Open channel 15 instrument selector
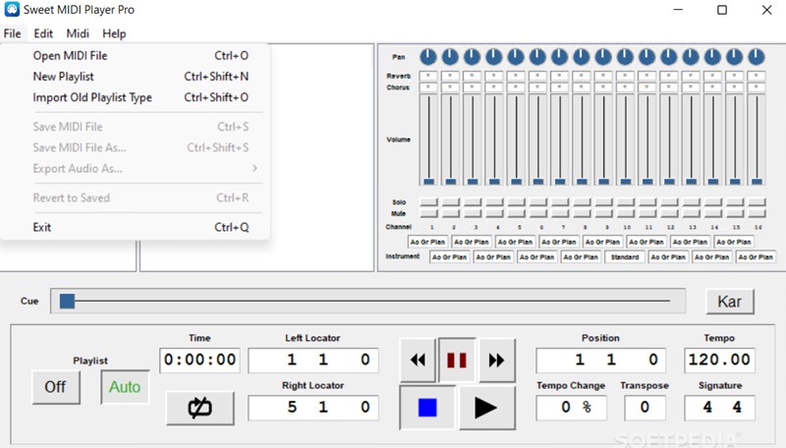This screenshot has width=786, height=448. click(734, 242)
